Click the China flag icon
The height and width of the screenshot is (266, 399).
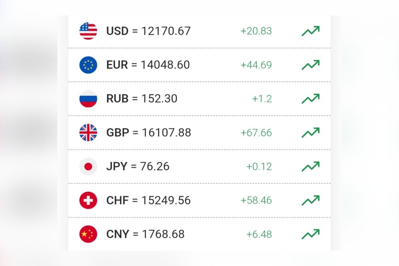[x=88, y=234]
